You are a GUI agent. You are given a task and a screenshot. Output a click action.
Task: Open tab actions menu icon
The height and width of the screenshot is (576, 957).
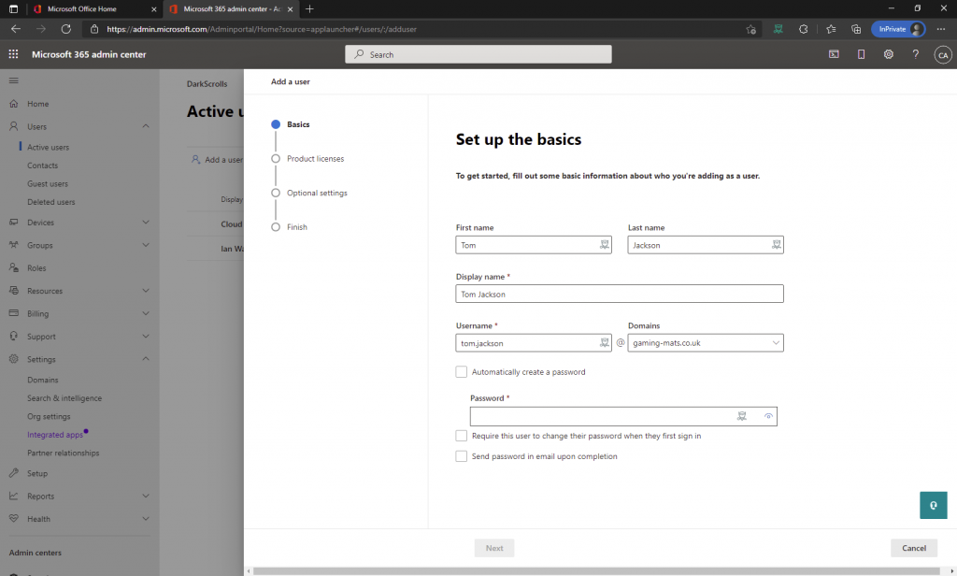pos(13,9)
